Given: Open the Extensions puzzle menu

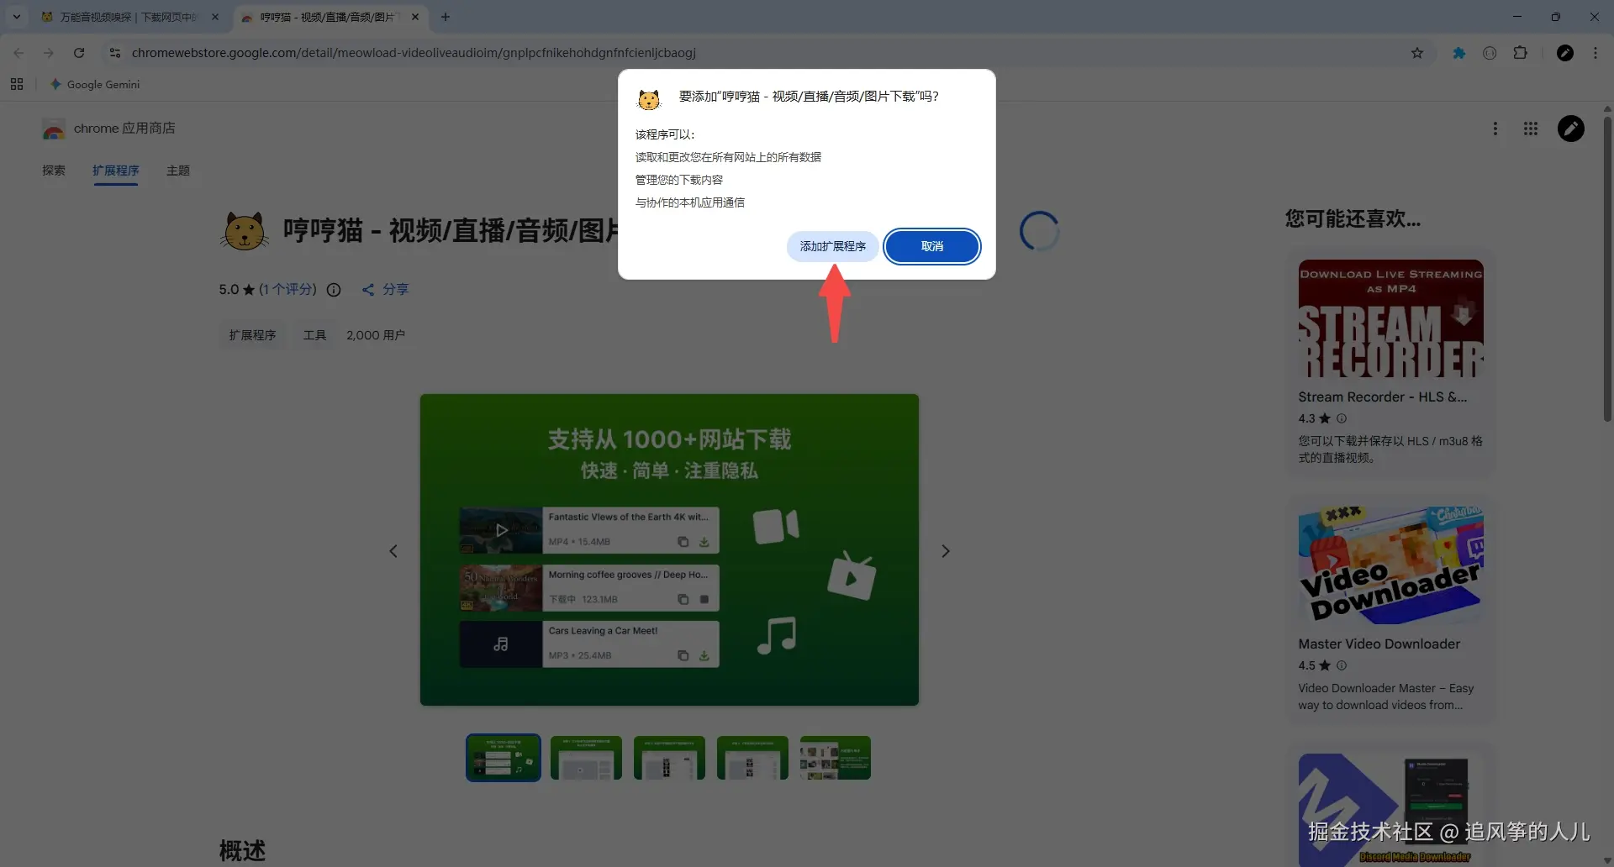Looking at the screenshot, I should tap(1520, 53).
